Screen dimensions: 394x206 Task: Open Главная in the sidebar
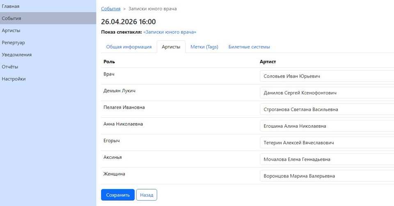pos(11,6)
